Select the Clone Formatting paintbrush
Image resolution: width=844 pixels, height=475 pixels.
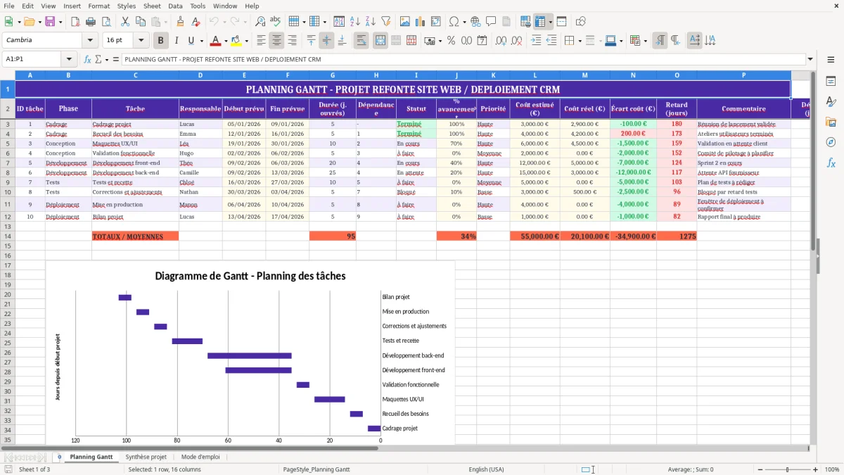coord(180,22)
